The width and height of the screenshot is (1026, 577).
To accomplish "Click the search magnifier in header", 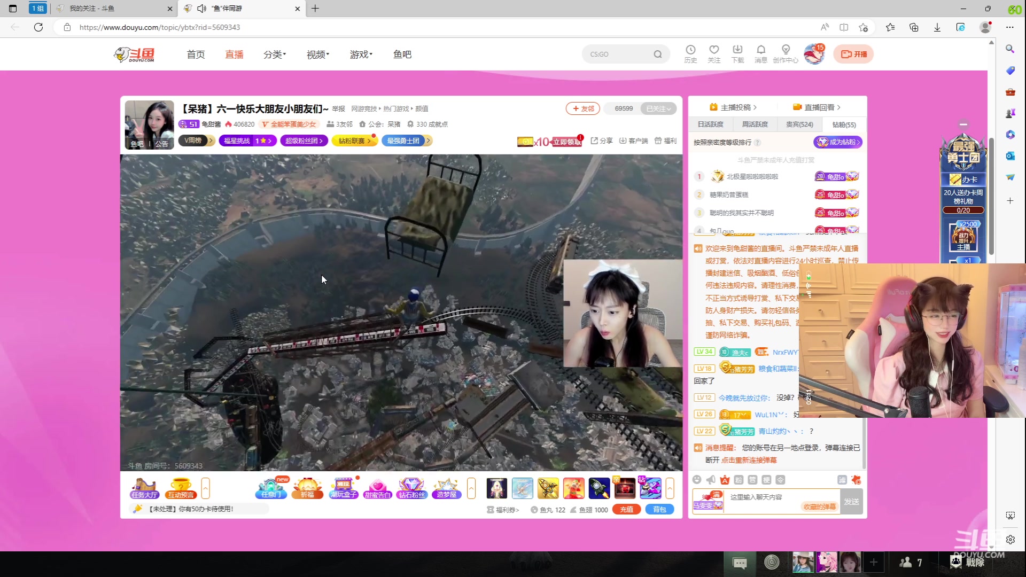I will click(658, 54).
